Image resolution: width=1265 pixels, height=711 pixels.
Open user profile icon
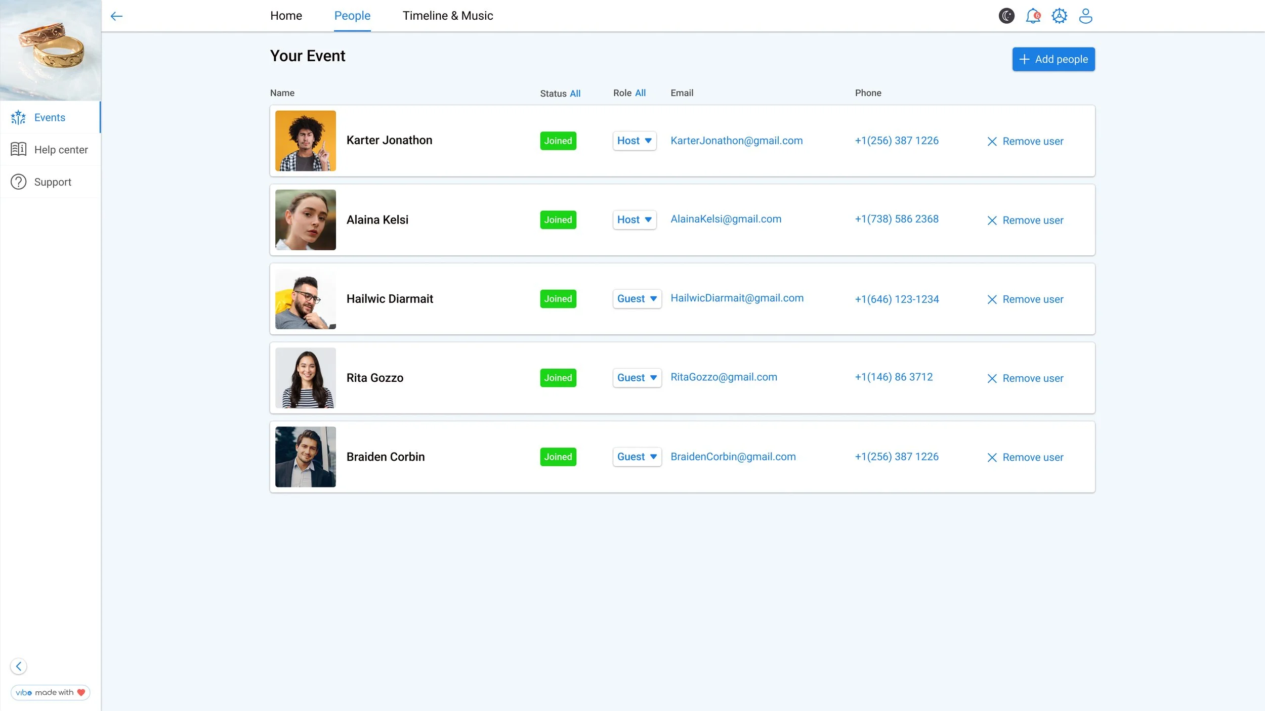coord(1085,16)
